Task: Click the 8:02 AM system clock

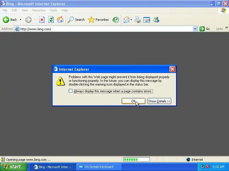Action: (218, 167)
